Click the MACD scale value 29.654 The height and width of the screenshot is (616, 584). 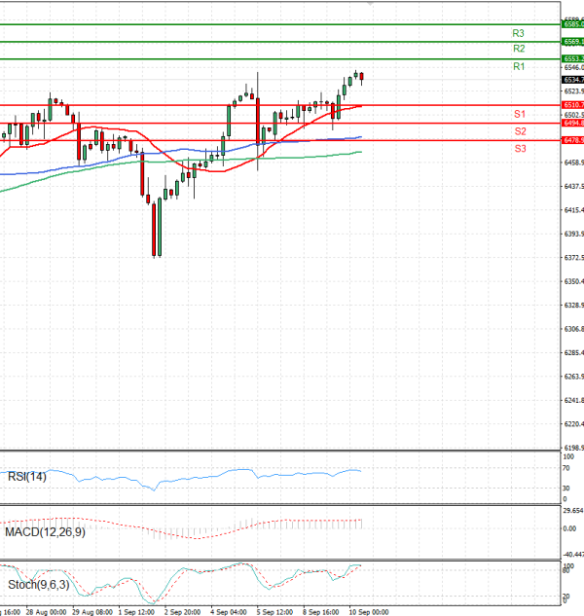(x=573, y=510)
